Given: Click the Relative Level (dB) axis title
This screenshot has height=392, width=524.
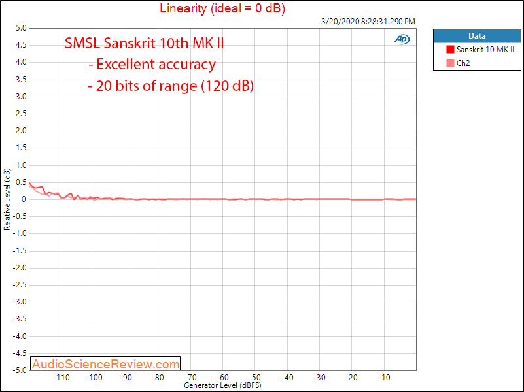Looking at the screenshot, I should [x=7, y=199].
